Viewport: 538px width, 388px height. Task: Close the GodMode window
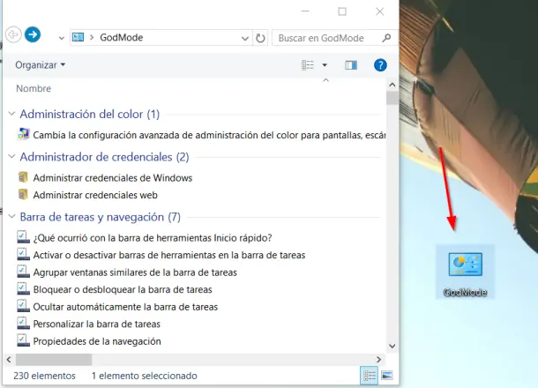click(379, 11)
